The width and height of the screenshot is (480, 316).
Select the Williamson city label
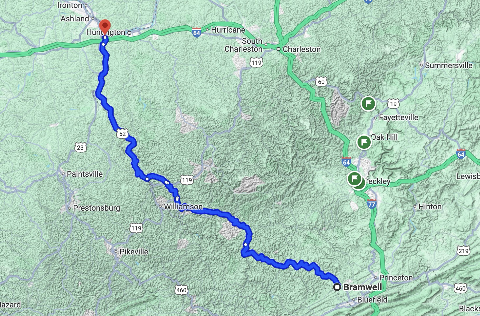[183, 207]
